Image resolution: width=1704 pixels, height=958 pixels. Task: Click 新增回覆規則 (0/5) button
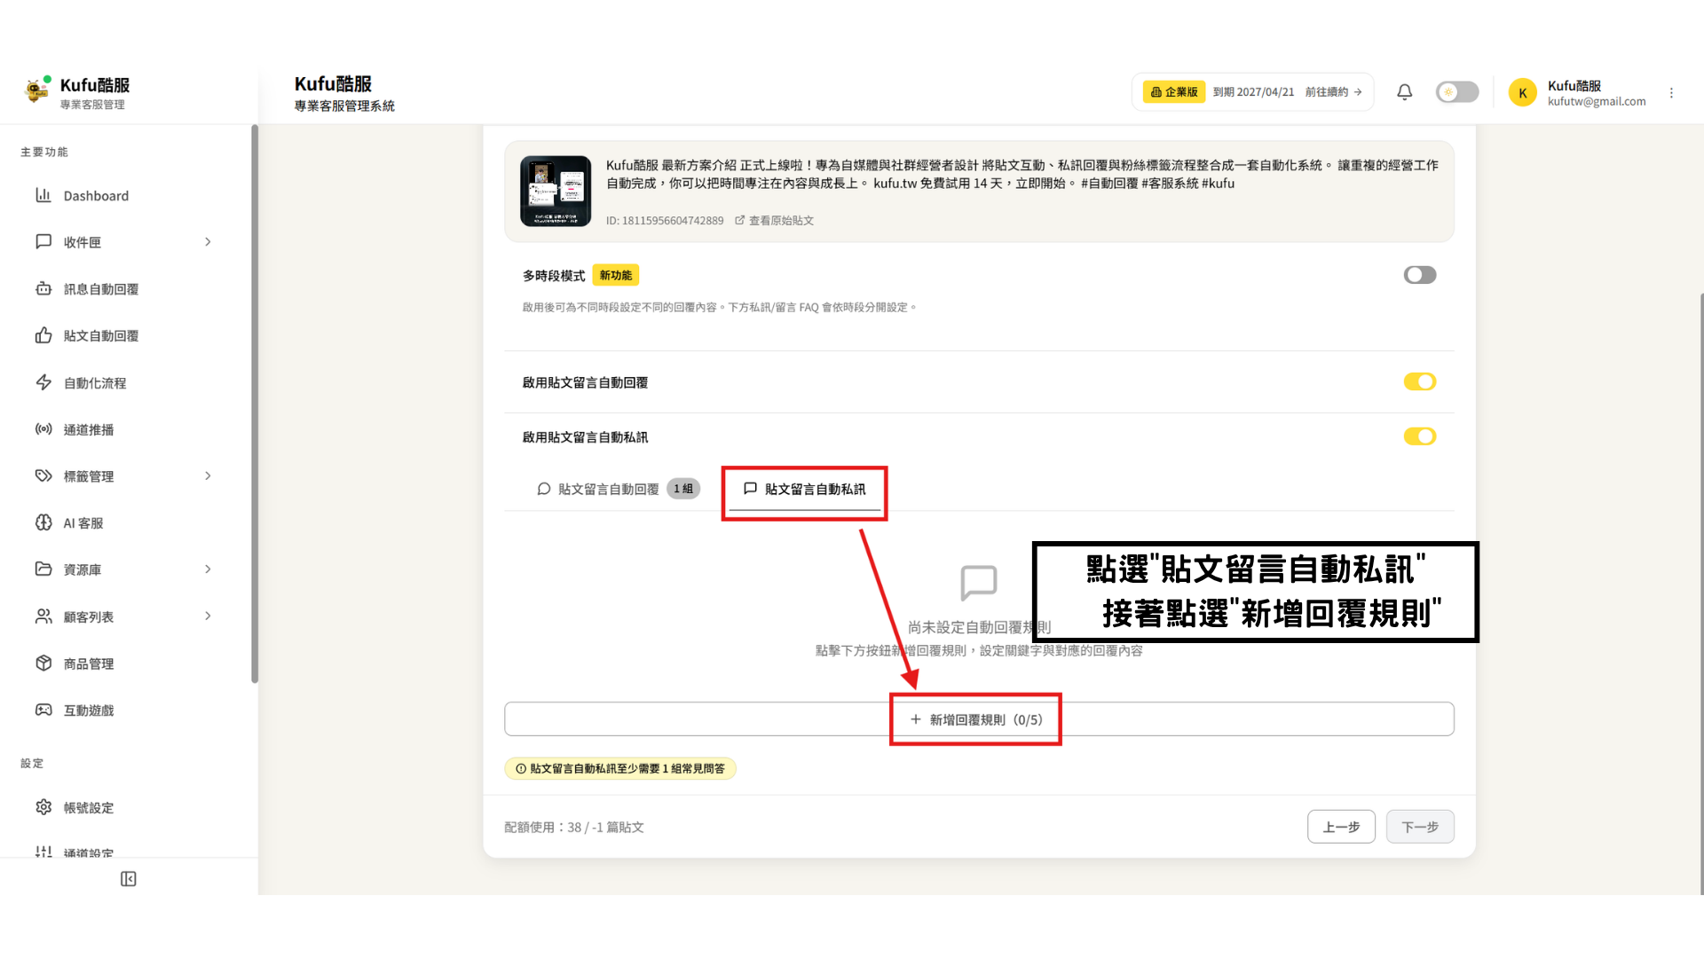979,718
